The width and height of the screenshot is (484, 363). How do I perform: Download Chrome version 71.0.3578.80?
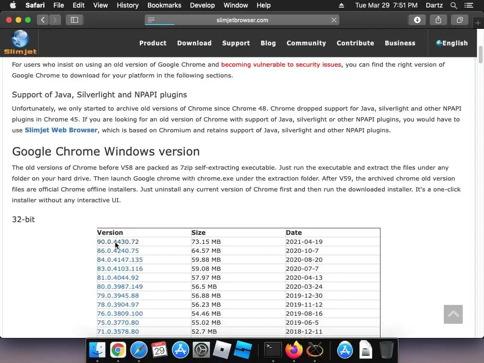tap(118, 331)
